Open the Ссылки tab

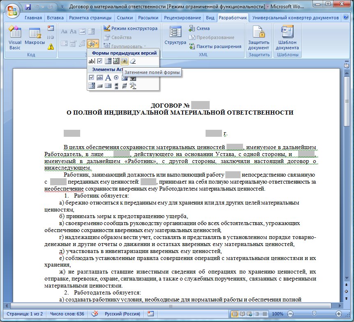coord(125,18)
